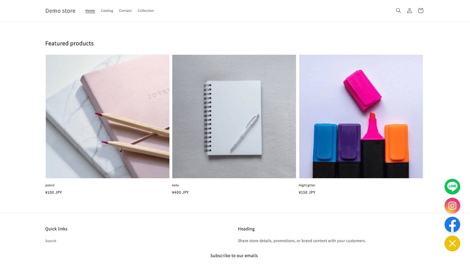This screenshot has width=470, height=274.
Task: Click the Highlighter product title link
Action: pyautogui.click(x=307, y=185)
